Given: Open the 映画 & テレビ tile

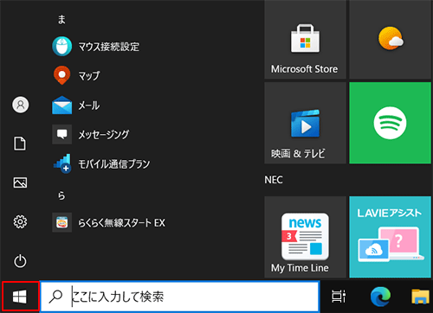Looking at the screenshot, I should (x=305, y=123).
